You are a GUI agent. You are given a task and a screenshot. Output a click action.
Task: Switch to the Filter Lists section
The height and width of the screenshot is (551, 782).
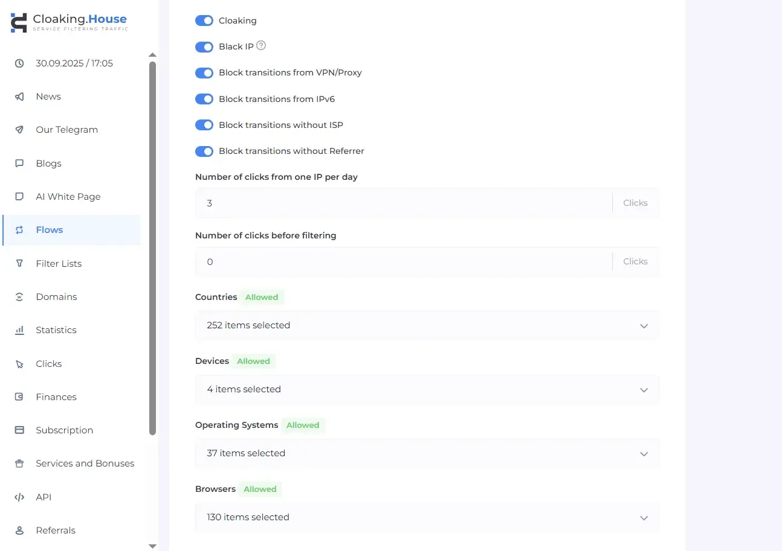[x=59, y=263]
